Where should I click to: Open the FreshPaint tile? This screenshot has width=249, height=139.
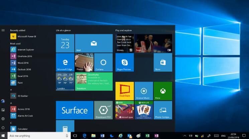[125, 91]
